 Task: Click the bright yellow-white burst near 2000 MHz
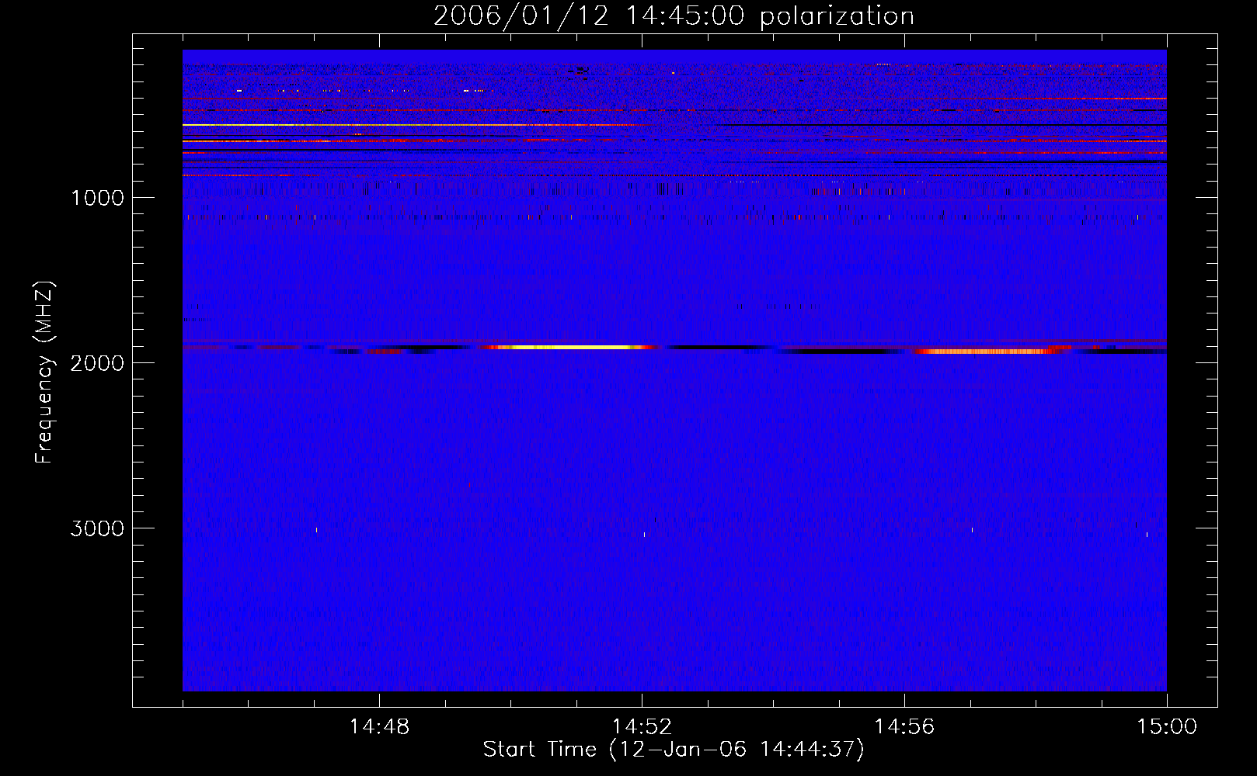[571, 347]
